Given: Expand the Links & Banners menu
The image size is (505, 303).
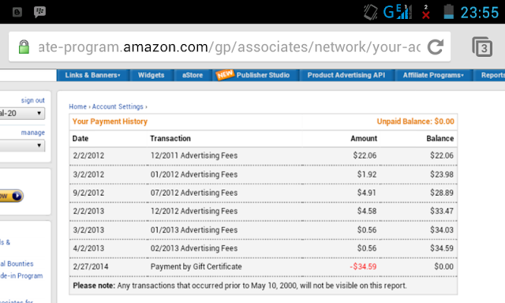Looking at the screenshot, I should [93, 75].
